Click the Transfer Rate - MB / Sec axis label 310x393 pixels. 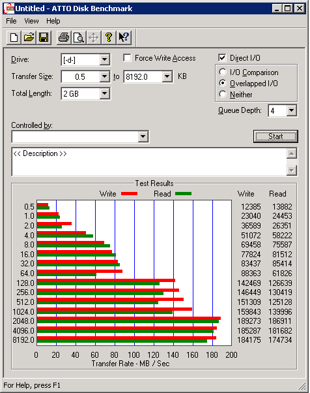click(x=130, y=364)
